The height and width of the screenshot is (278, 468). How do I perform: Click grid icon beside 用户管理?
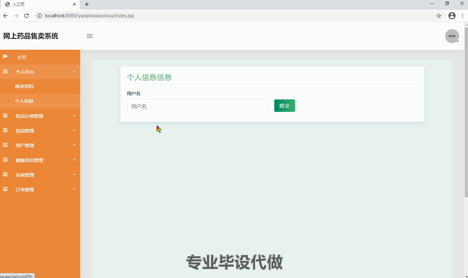click(5, 145)
